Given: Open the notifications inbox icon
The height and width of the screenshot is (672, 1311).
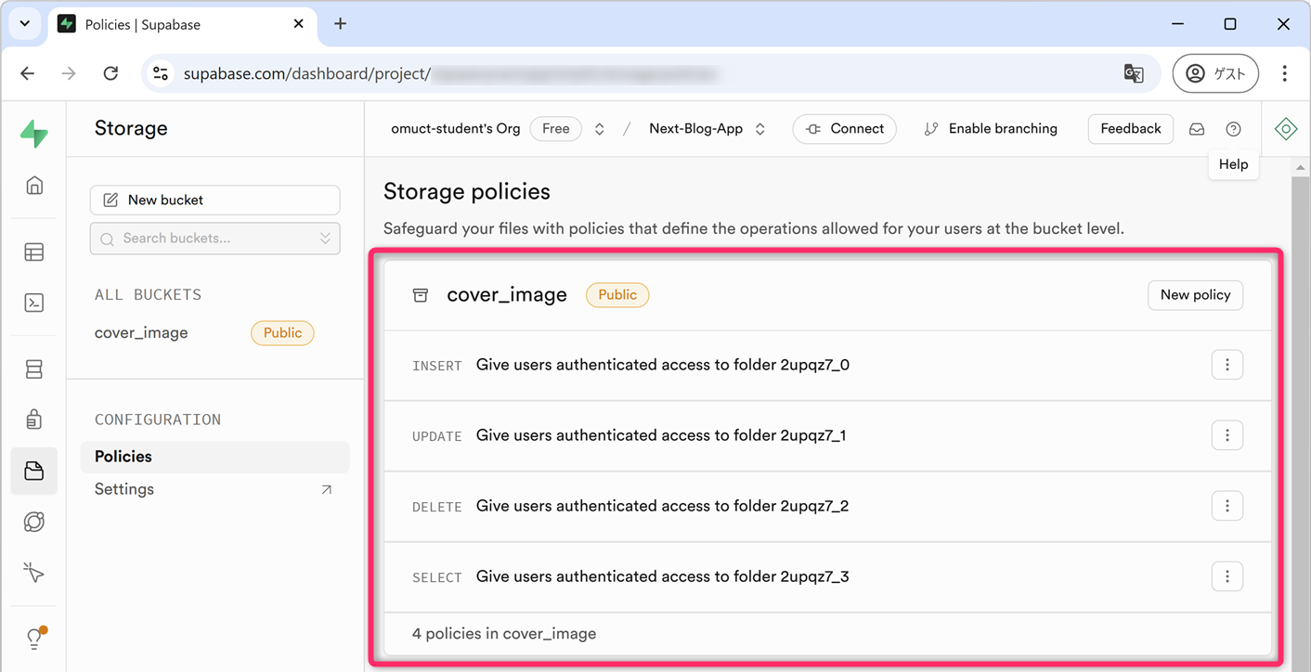Looking at the screenshot, I should (1197, 129).
